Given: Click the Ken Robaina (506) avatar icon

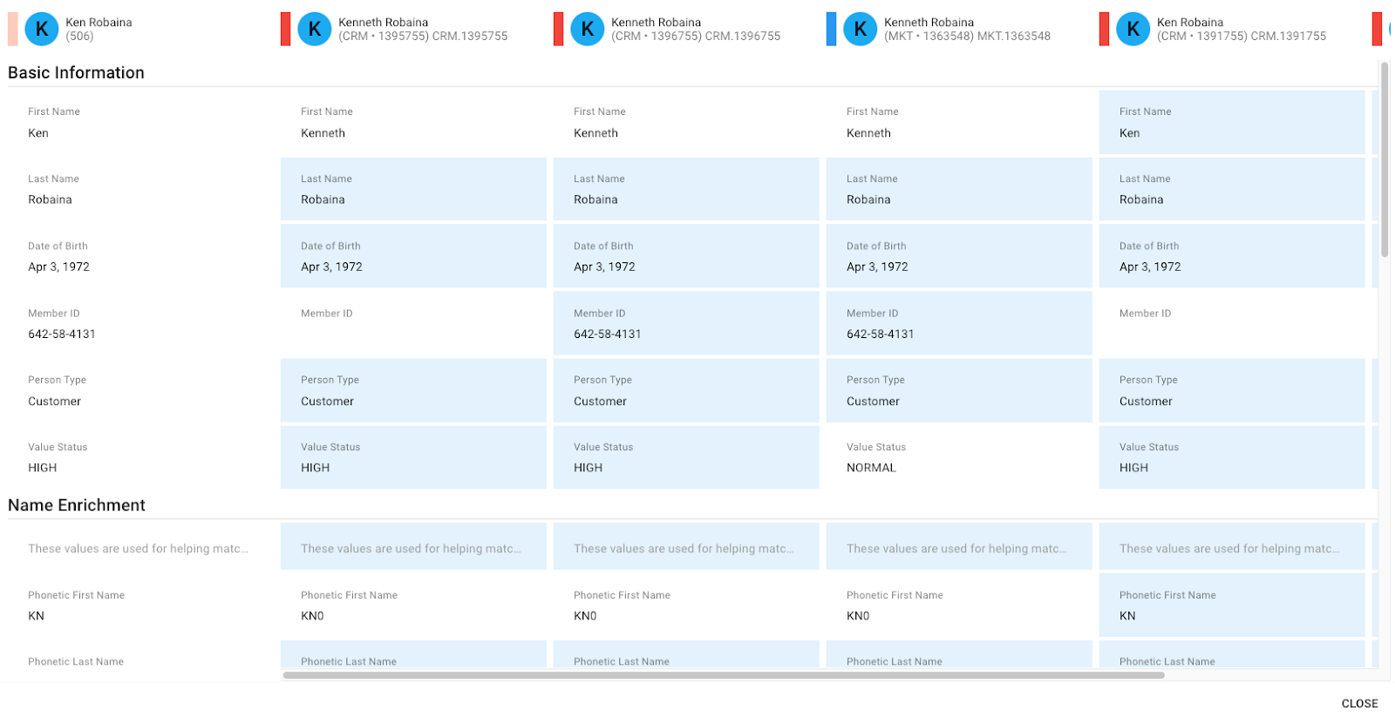Looking at the screenshot, I should click(42, 29).
